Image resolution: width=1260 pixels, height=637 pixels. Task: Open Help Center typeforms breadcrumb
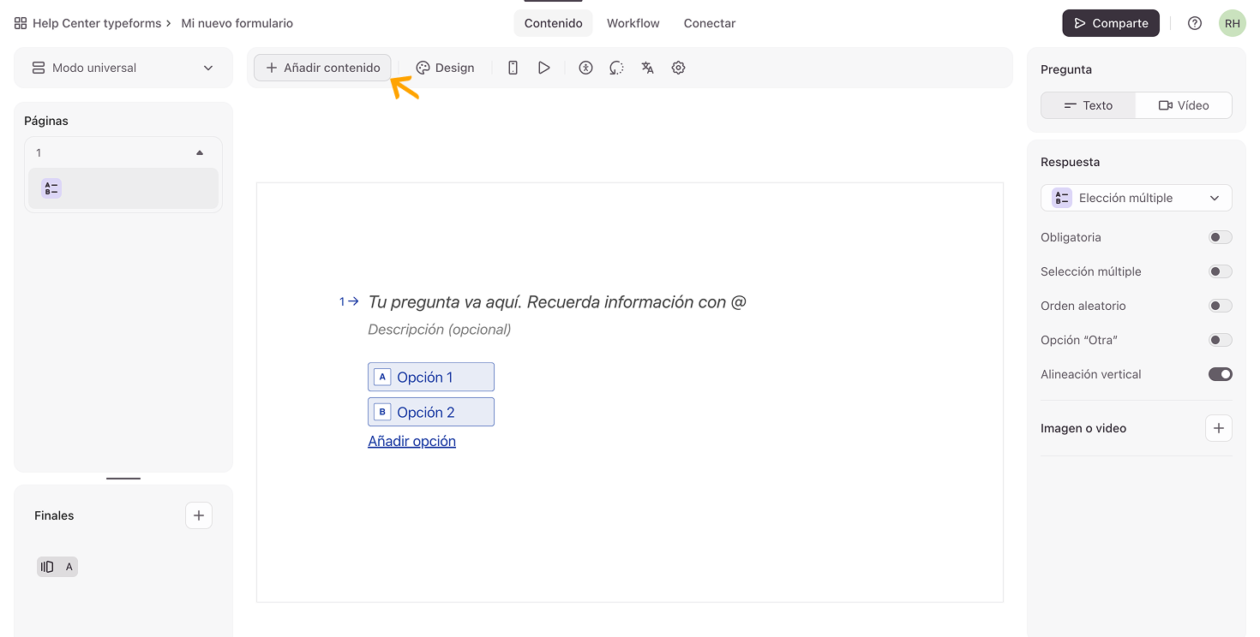coord(97,23)
